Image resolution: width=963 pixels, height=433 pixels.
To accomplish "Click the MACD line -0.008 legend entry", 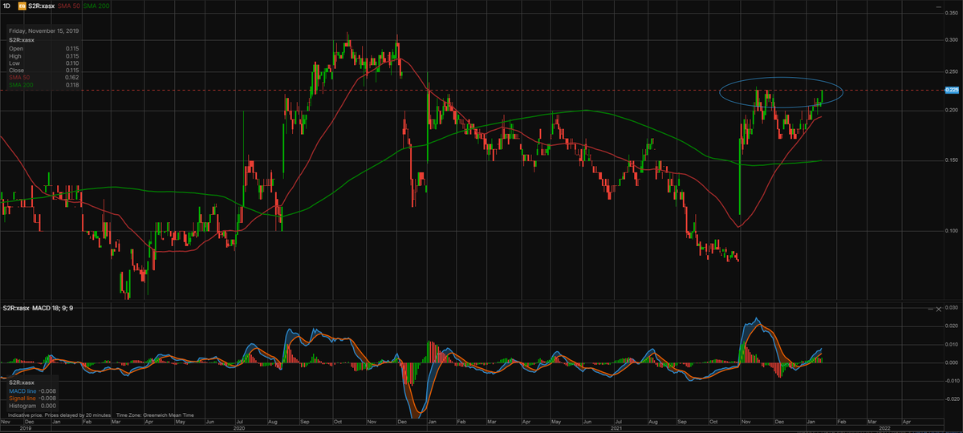I will (31, 393).
